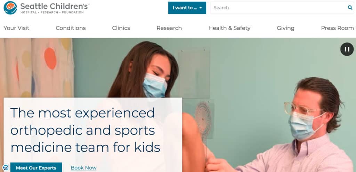Screen dimensions: 356x172
Task: Pause the hero video slideshow
Action: click(347, 49)
